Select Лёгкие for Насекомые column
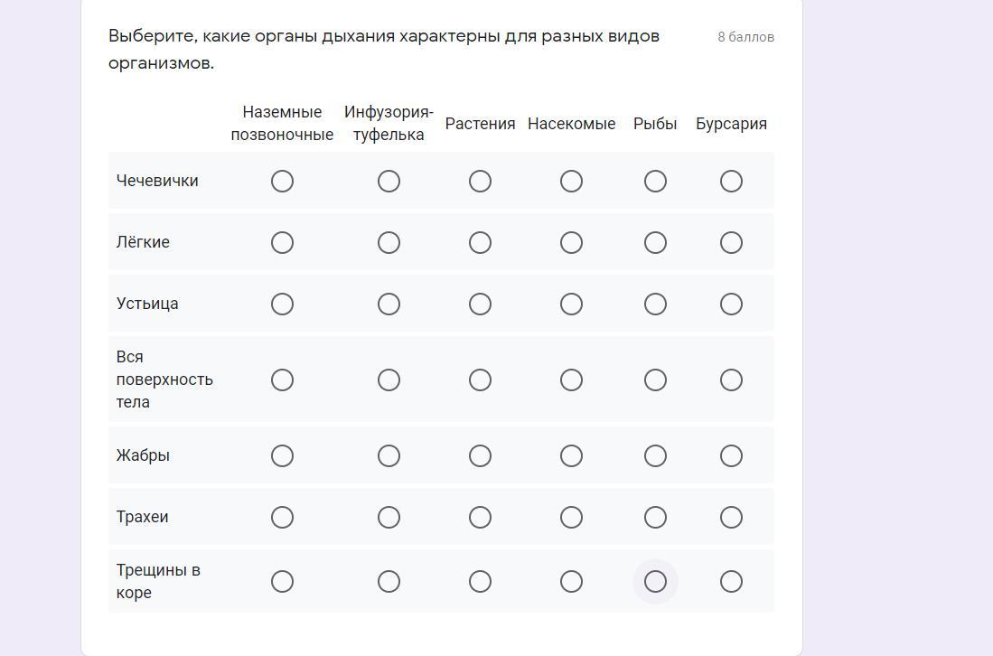The image size is (993, 656). click(x=571, y=243)
